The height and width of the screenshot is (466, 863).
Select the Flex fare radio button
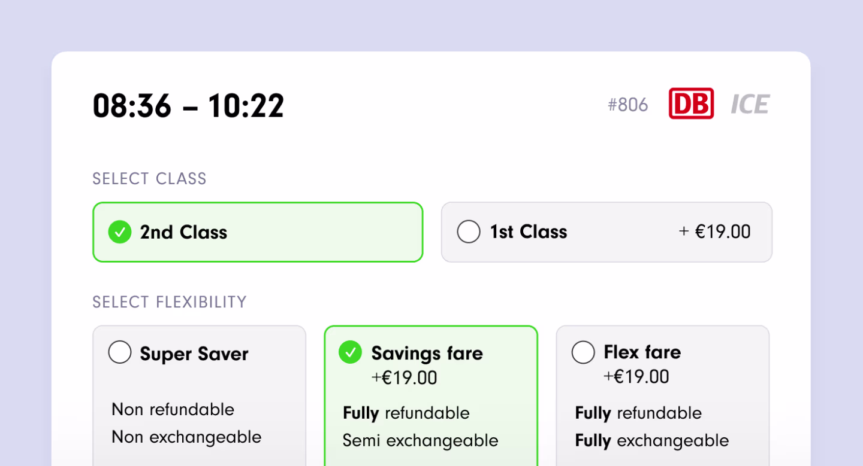pyautogui.click(x=583, y=352)
